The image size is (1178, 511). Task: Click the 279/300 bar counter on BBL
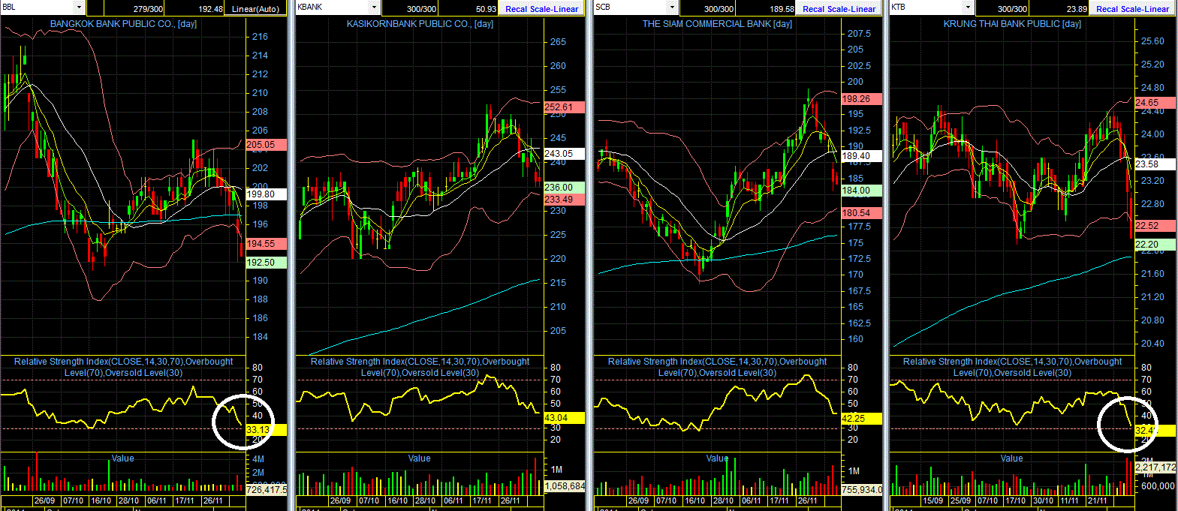pyautogui.click(x=148, y=9)
